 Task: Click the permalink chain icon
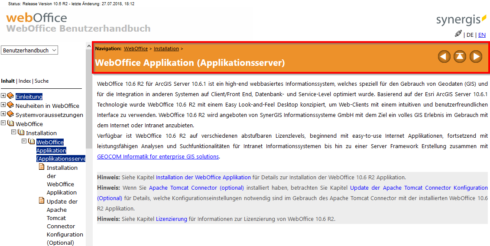(x=458, y=34)
